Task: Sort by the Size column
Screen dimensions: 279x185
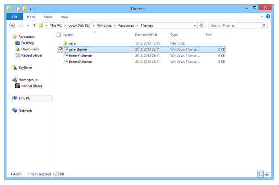Action: click(x=208, y=35)
